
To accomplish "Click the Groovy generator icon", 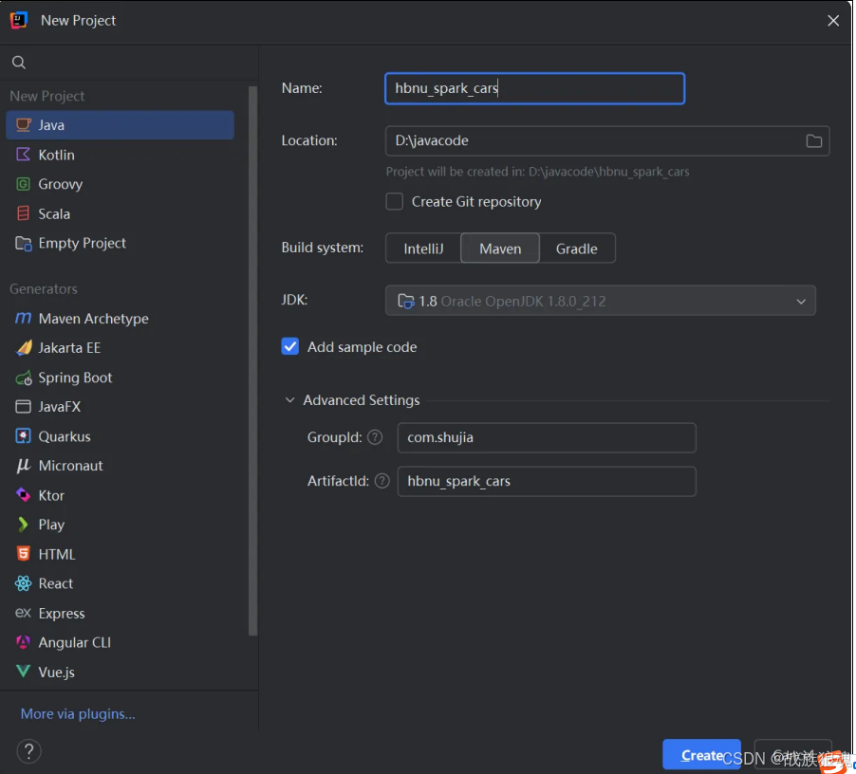I will click(23, 184).
